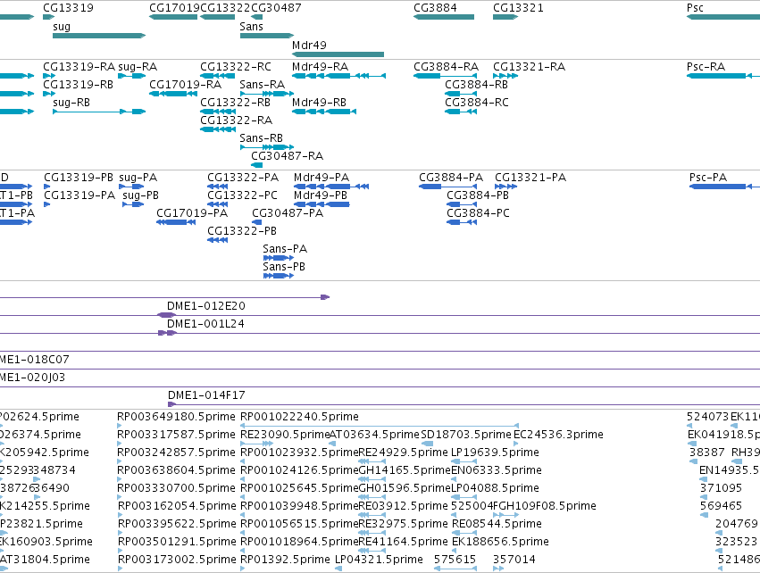Select the sug-PB protein label

click(140, 195)
